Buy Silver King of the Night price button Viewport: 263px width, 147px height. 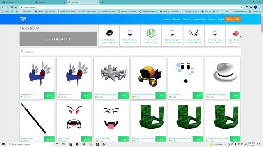click(123, 96)
